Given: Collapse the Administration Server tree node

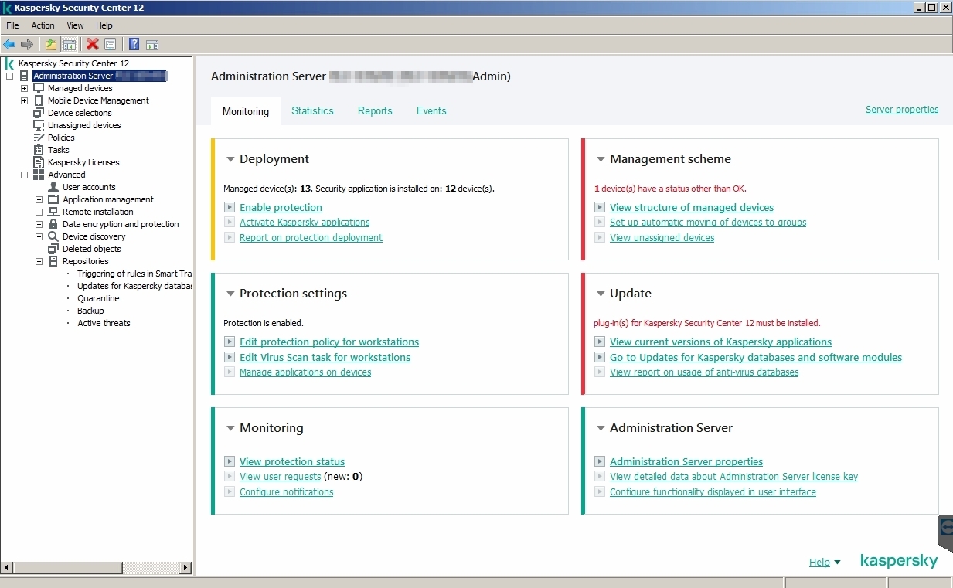Looking at the screenshot, I should point(9,76).
